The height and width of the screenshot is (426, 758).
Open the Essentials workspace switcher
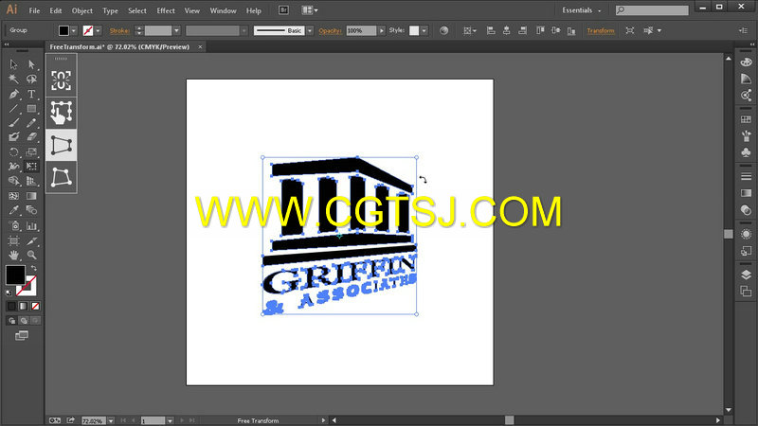coord(582,10)
